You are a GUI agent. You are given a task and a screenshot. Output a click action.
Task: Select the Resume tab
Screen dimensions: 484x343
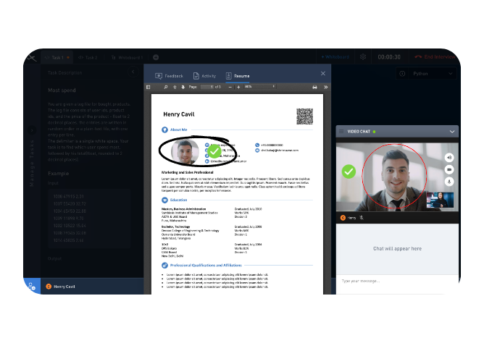(x=238, y=76)
